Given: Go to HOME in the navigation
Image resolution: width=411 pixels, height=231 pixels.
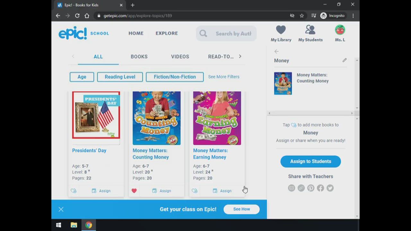Looking at the screenshot, I should [136, 33].
